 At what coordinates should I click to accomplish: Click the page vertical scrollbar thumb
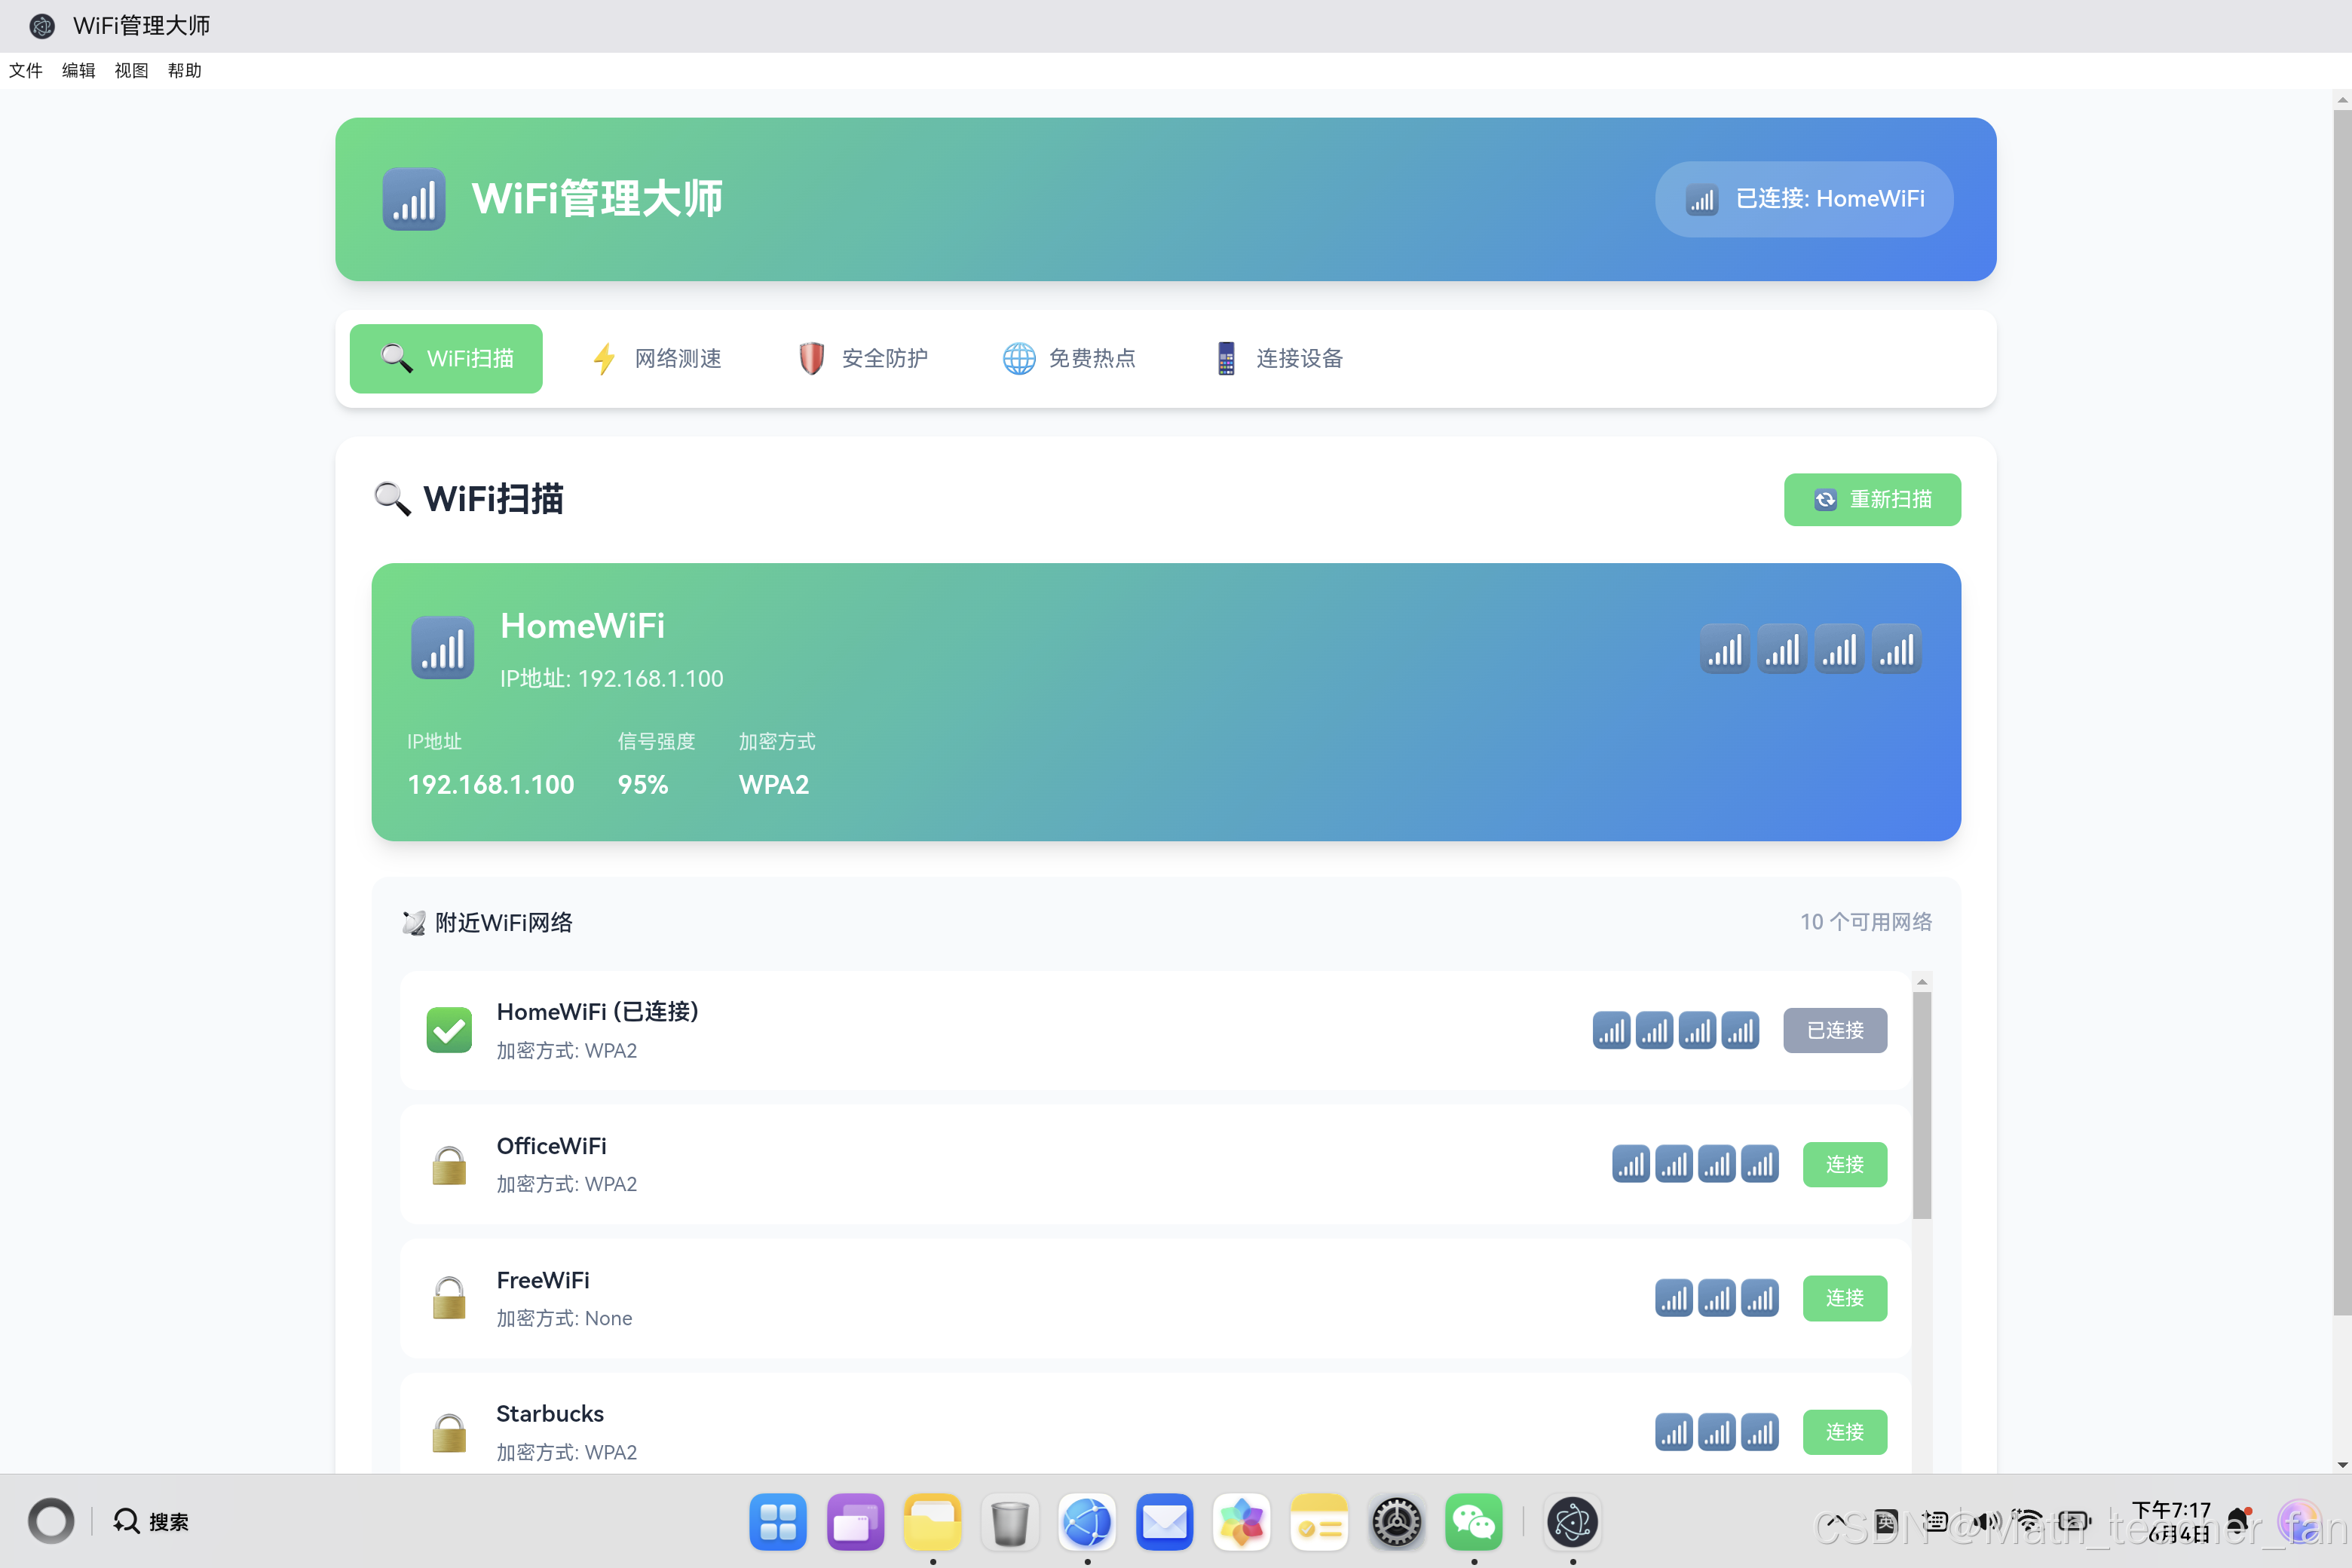pyautogui.click(x=2342, y=712)
